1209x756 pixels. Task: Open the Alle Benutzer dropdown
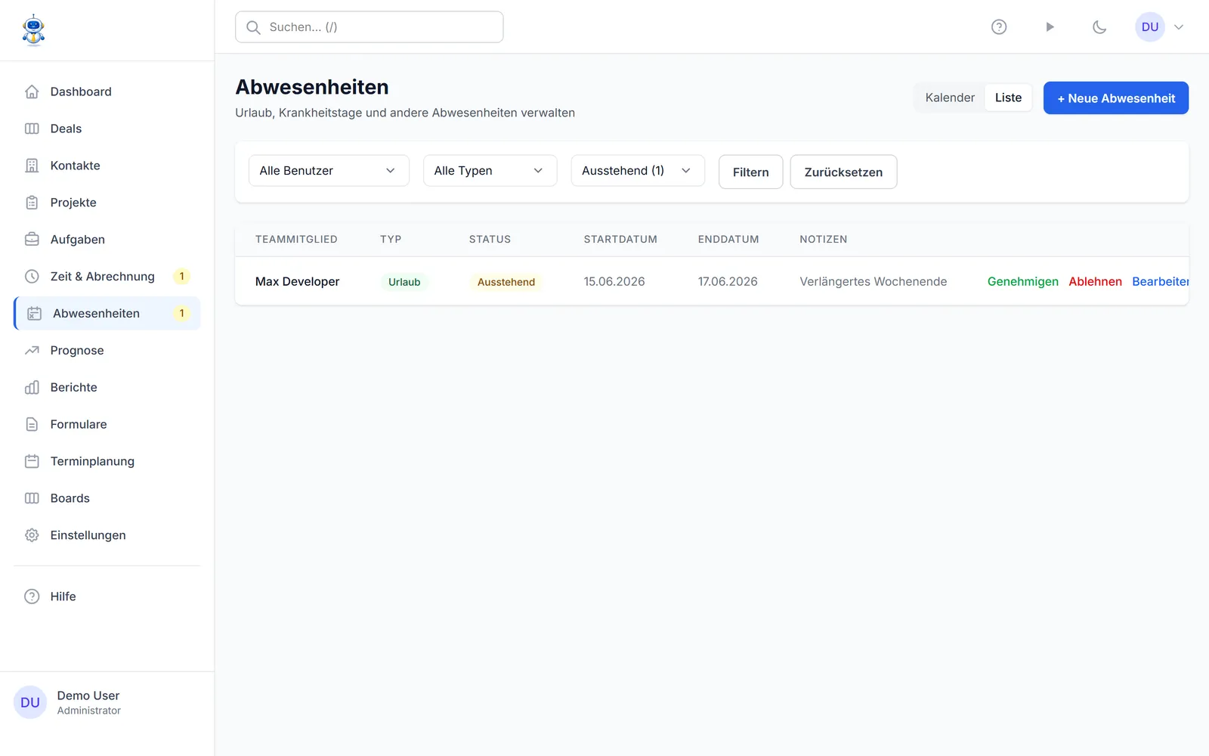tap(329, 171)
